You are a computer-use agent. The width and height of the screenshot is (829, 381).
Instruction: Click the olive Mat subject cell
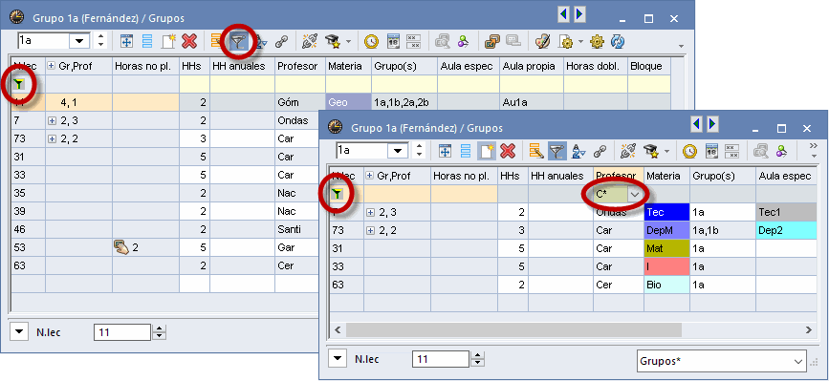666,248
